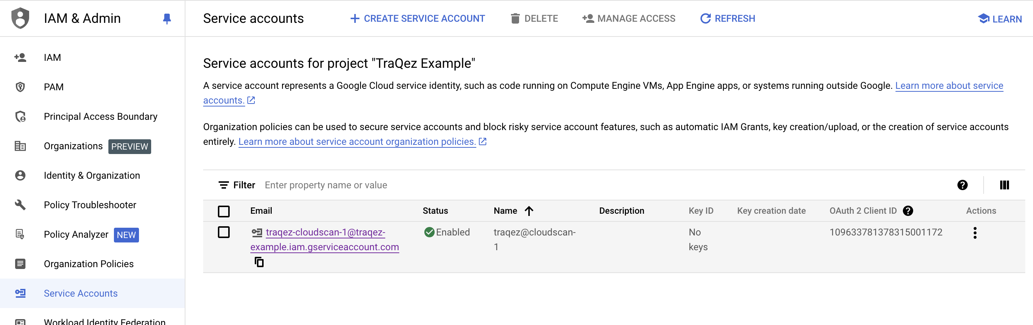Screen dimensions: 1033x325
Task: Sort by the Name column arrow
Action: pos(529,211)
